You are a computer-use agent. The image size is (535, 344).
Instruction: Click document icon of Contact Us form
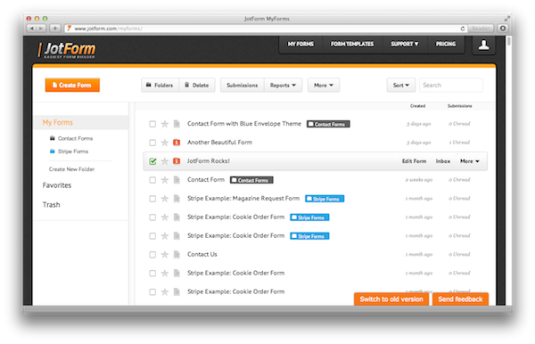[x=177, y=254]
